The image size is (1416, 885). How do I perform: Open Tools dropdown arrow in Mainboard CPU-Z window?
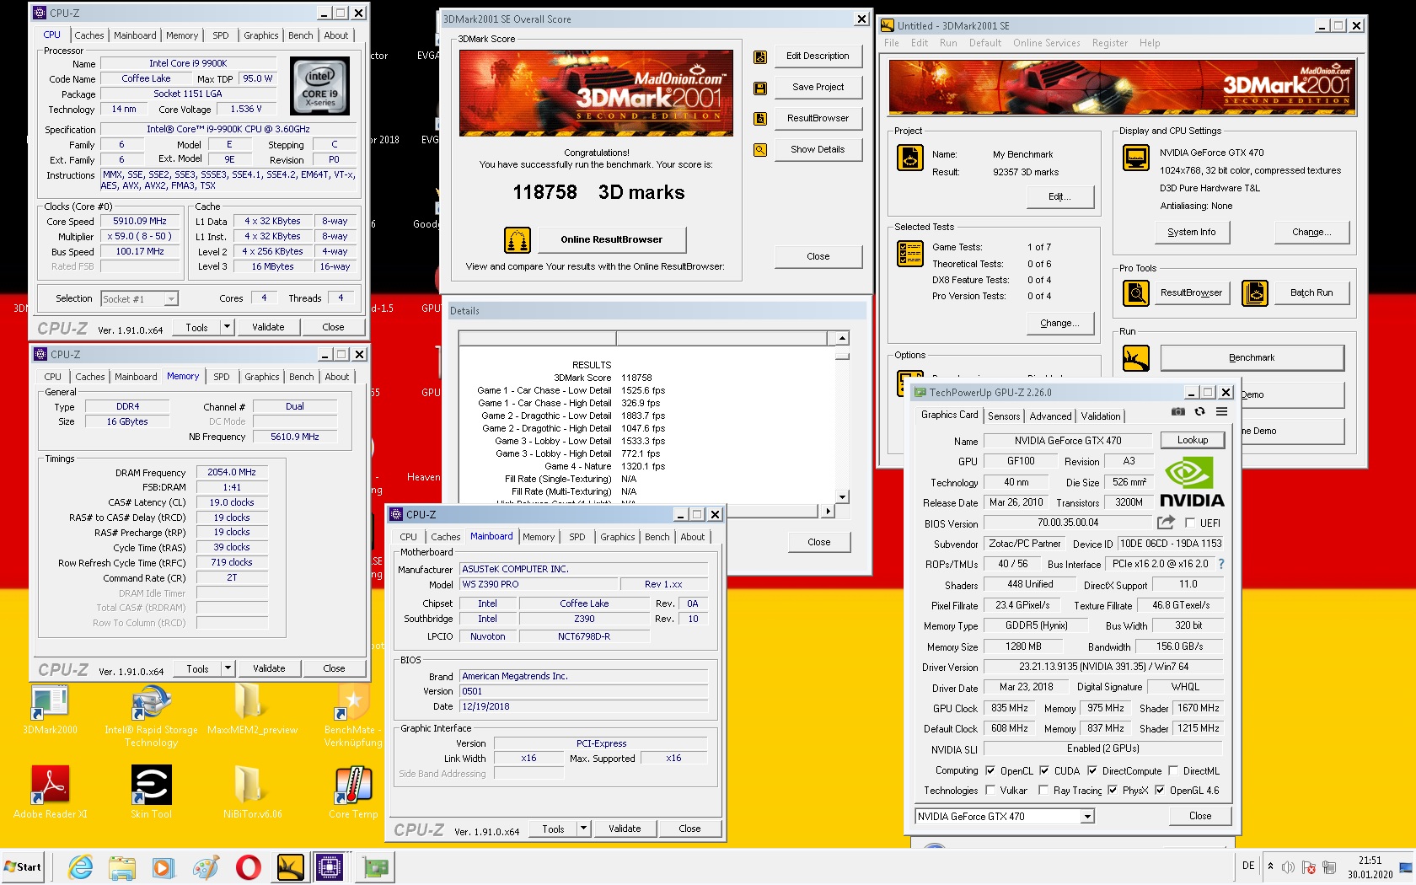[x=583, y=829]
